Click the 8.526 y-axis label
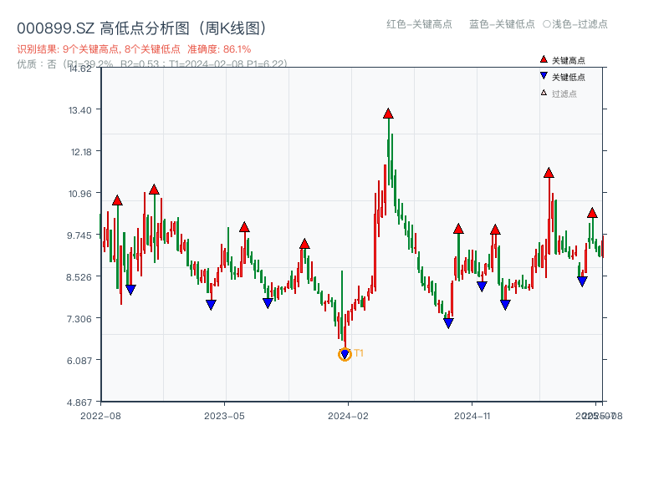Viewport: 669px width, 501px height. (79, 277)
